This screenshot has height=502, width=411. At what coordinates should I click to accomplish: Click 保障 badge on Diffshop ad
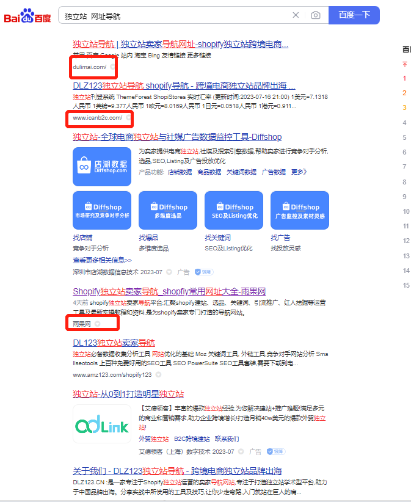pos(204,272)
